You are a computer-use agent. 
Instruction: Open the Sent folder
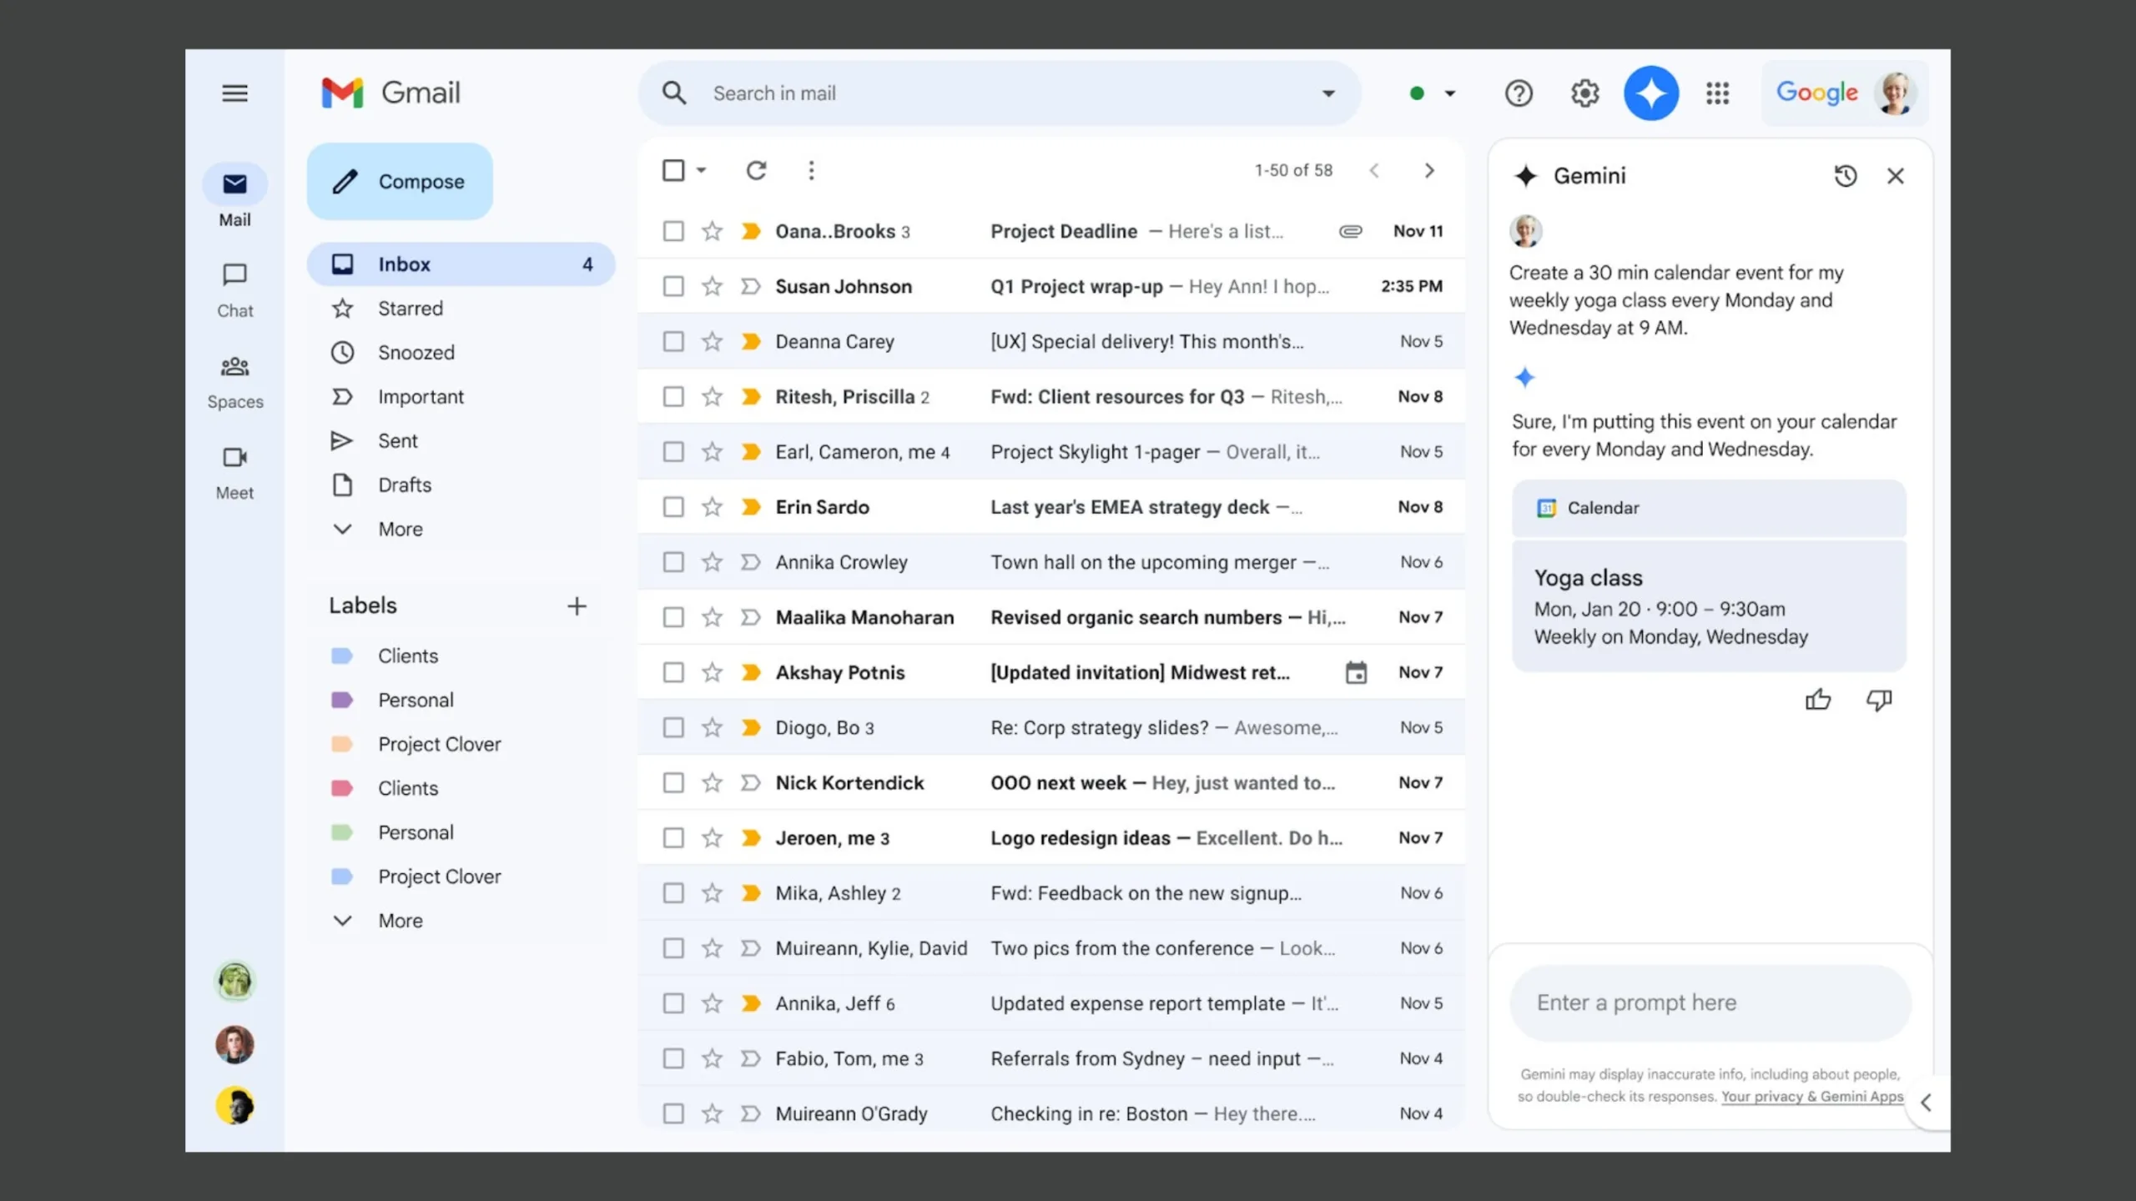(461, 440)
